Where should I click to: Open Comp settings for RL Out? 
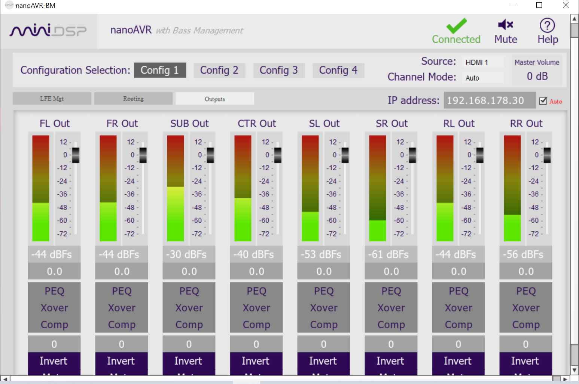pyautogui.click(x=458, y=325)
